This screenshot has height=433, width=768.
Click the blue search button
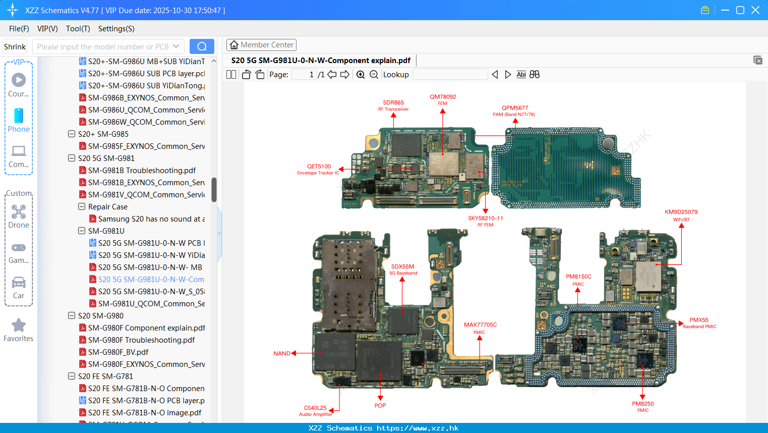(x=202, y=46)
